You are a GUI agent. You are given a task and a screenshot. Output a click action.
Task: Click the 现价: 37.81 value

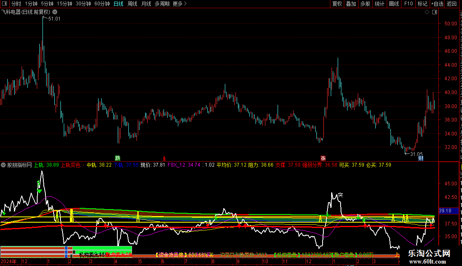pos(153,165)
